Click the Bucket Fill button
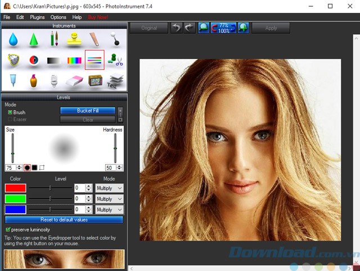Screen dimensions: 360x271 click(x=88, y=111)
